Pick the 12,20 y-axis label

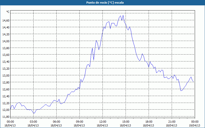6,103
